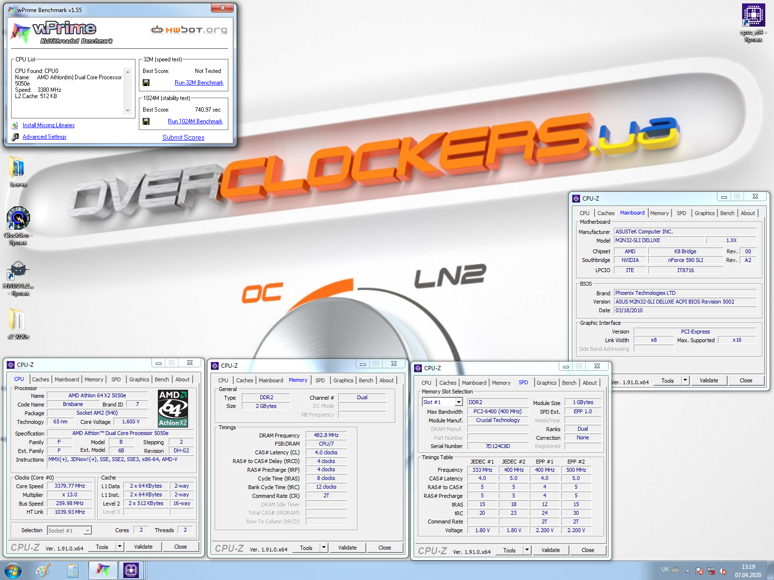Click Tools button in CPU-Z Mainboard window

click(668, 380)
